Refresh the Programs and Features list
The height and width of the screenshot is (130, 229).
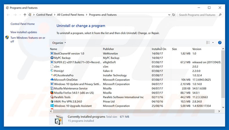click(174, 15)
